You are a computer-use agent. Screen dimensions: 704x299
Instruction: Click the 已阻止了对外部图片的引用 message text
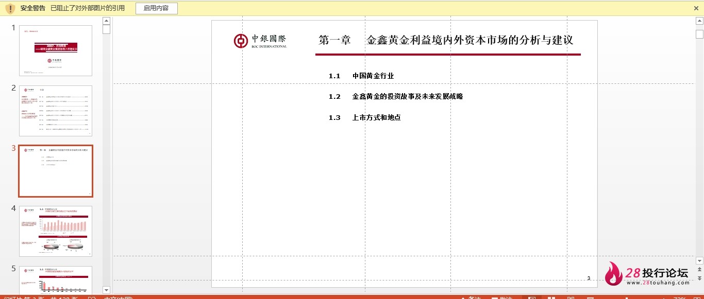88,8
